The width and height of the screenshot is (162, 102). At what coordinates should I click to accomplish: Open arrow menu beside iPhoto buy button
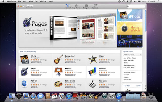(x=40, y=62)
